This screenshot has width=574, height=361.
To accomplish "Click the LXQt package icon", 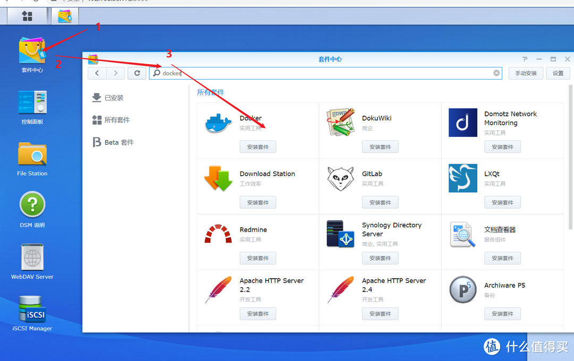I will pos(463,178).
